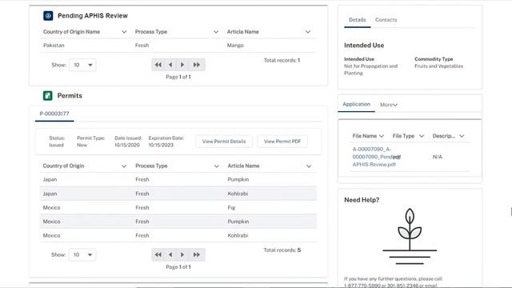
Task: Open the More tab dropdown
Action: coord(389,105)
